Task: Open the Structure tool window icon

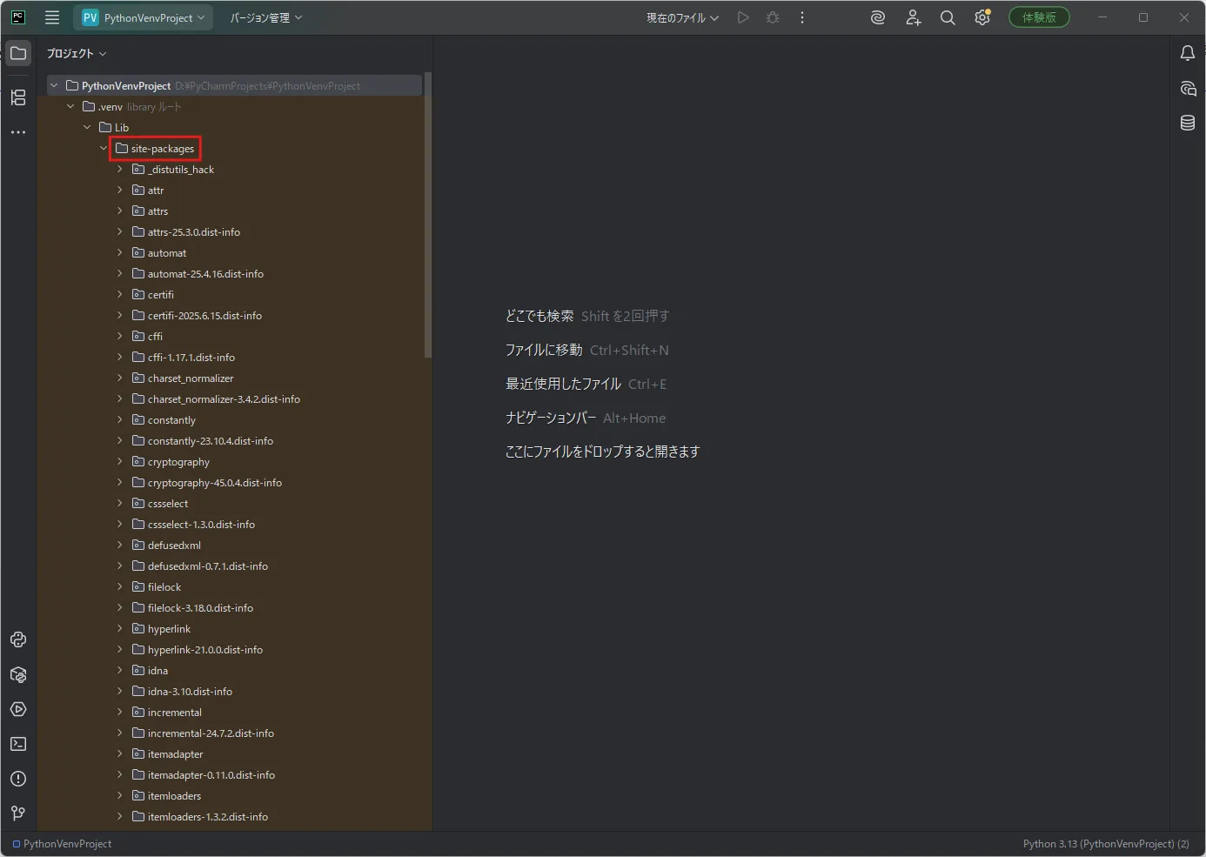Action: [18, 97]
